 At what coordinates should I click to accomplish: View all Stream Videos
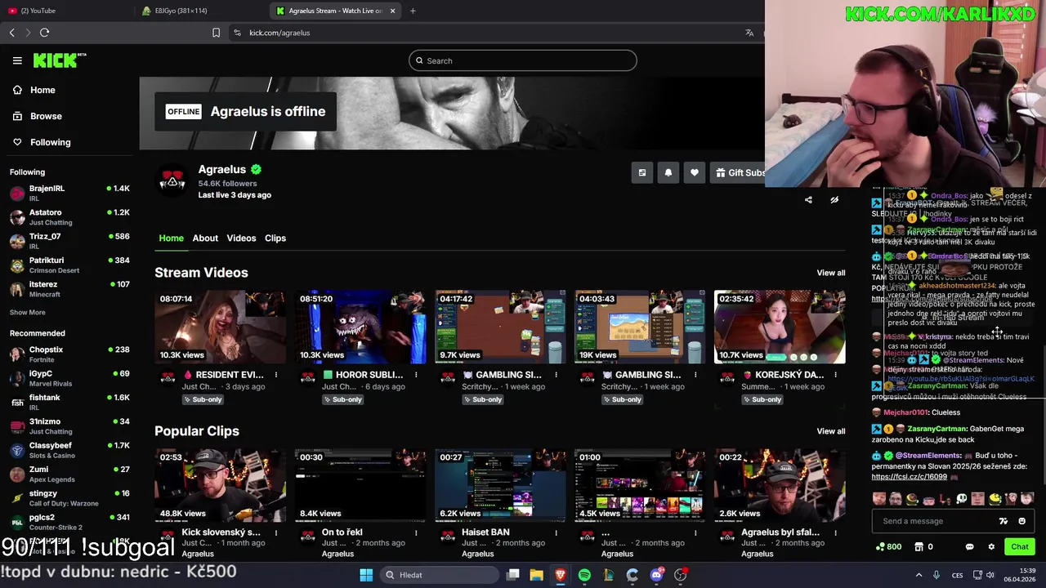point(831,273)
